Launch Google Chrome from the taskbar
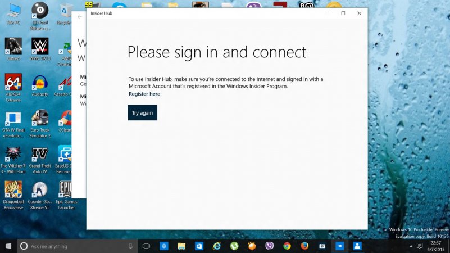This screenshot has width=450, height=253. [x=287, y=246]
